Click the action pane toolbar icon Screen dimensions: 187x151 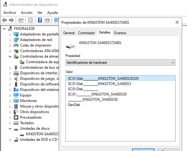47,20
